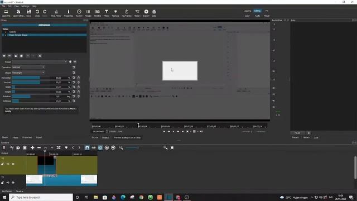Open the File menu

tap(3, 6)
